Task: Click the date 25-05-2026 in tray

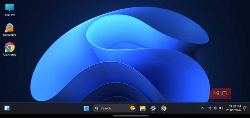Action: [x=233, y=110]
